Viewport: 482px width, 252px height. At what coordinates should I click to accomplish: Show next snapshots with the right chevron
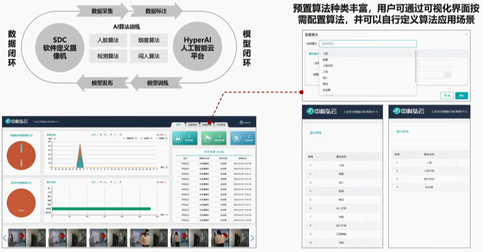pyautogui.click(x=252, y=237)
